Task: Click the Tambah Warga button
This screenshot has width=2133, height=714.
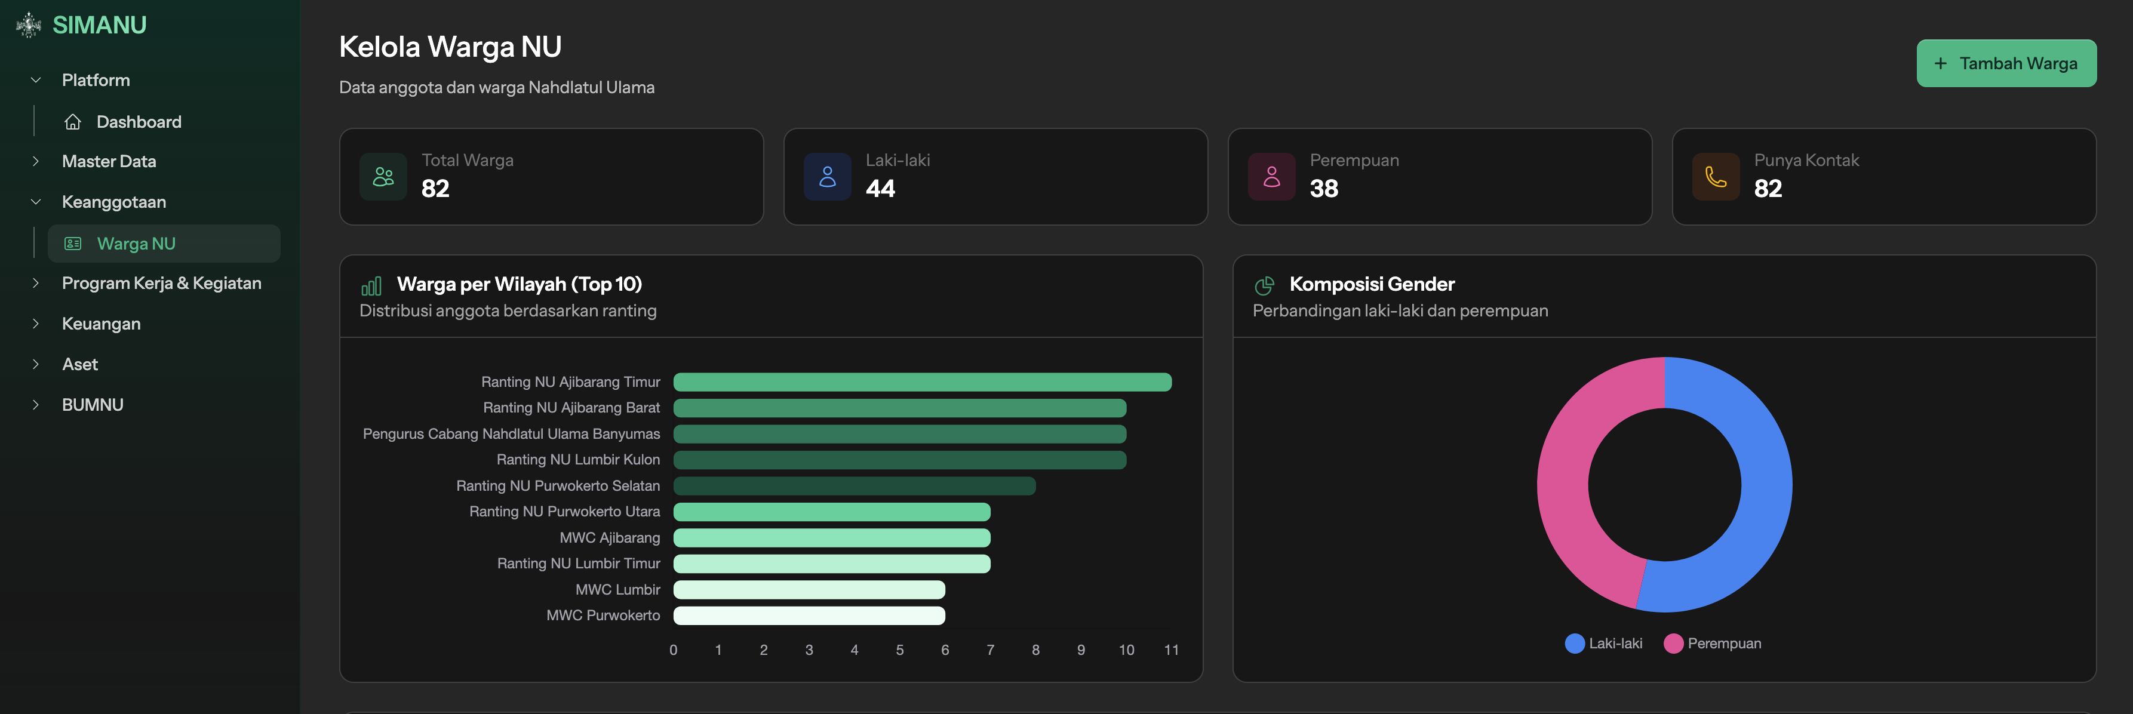Action: pos(2006,63)
